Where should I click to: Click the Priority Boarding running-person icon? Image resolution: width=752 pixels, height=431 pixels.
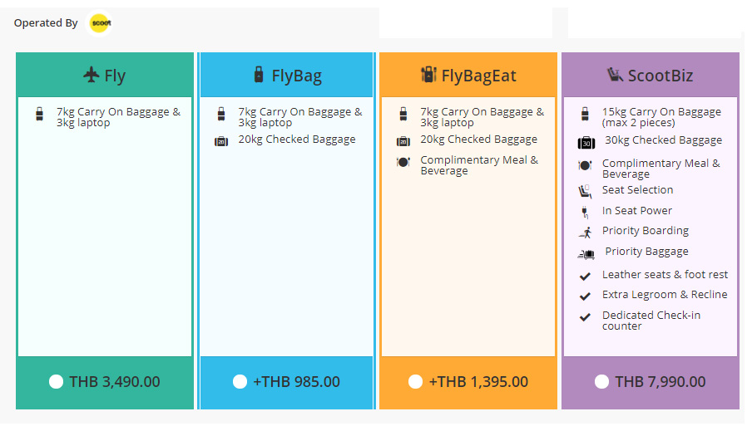pos(585,232)
